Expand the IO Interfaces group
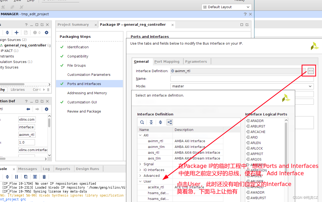Viewport: 322px width, 202px height. pyautogui.click(x=140, y=170)
